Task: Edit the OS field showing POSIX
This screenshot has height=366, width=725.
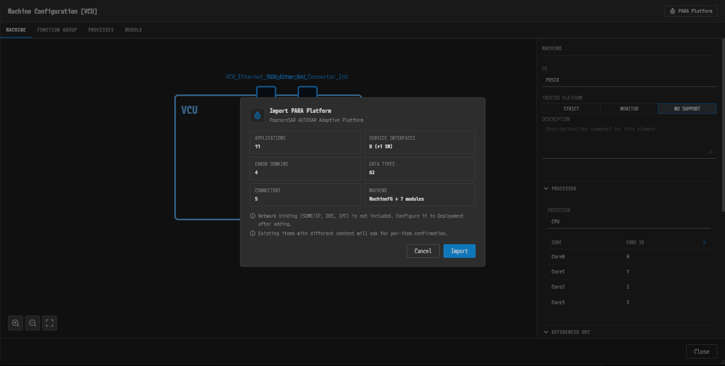Action: tap(629, 80)
